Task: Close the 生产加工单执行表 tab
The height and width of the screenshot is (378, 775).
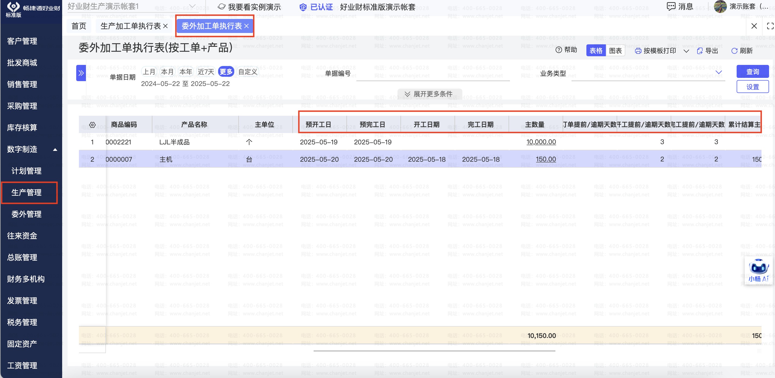Action: [x=165, y=26]
